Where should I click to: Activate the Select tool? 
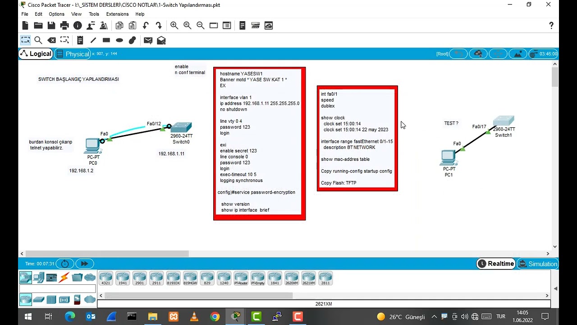25,40
